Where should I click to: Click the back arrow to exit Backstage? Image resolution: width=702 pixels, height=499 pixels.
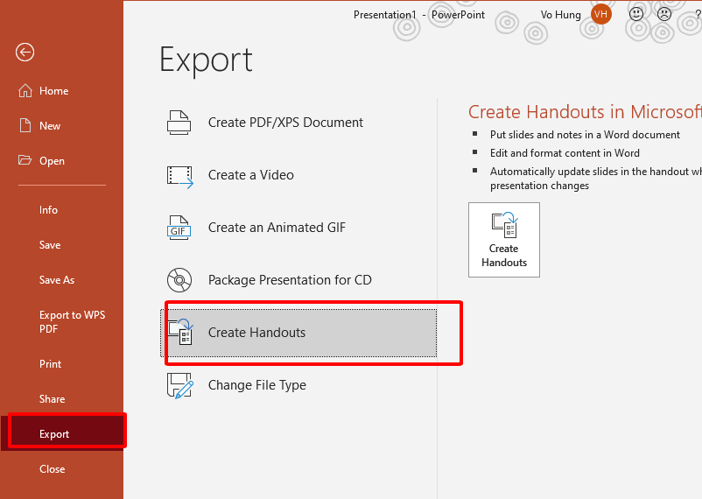click(x=25, y=52)
